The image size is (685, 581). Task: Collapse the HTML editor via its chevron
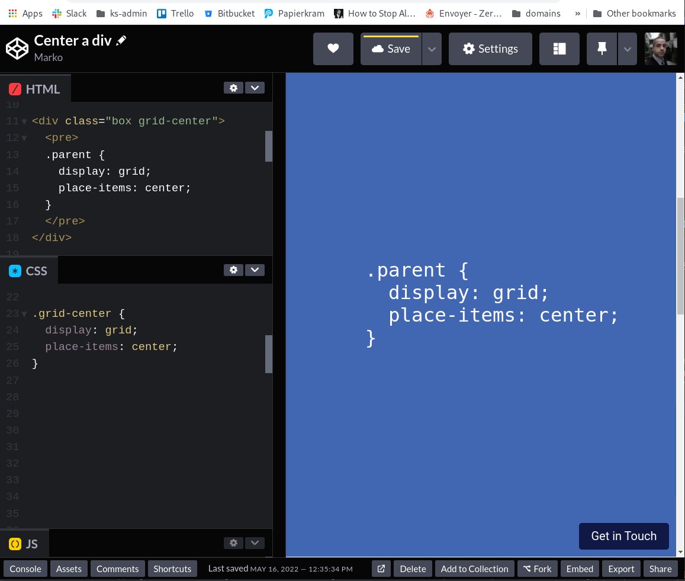(255, 88)
